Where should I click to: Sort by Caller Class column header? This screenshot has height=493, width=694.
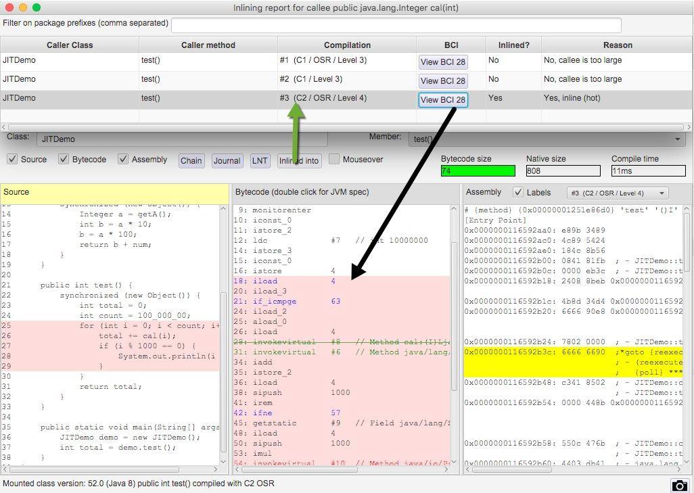70,45
